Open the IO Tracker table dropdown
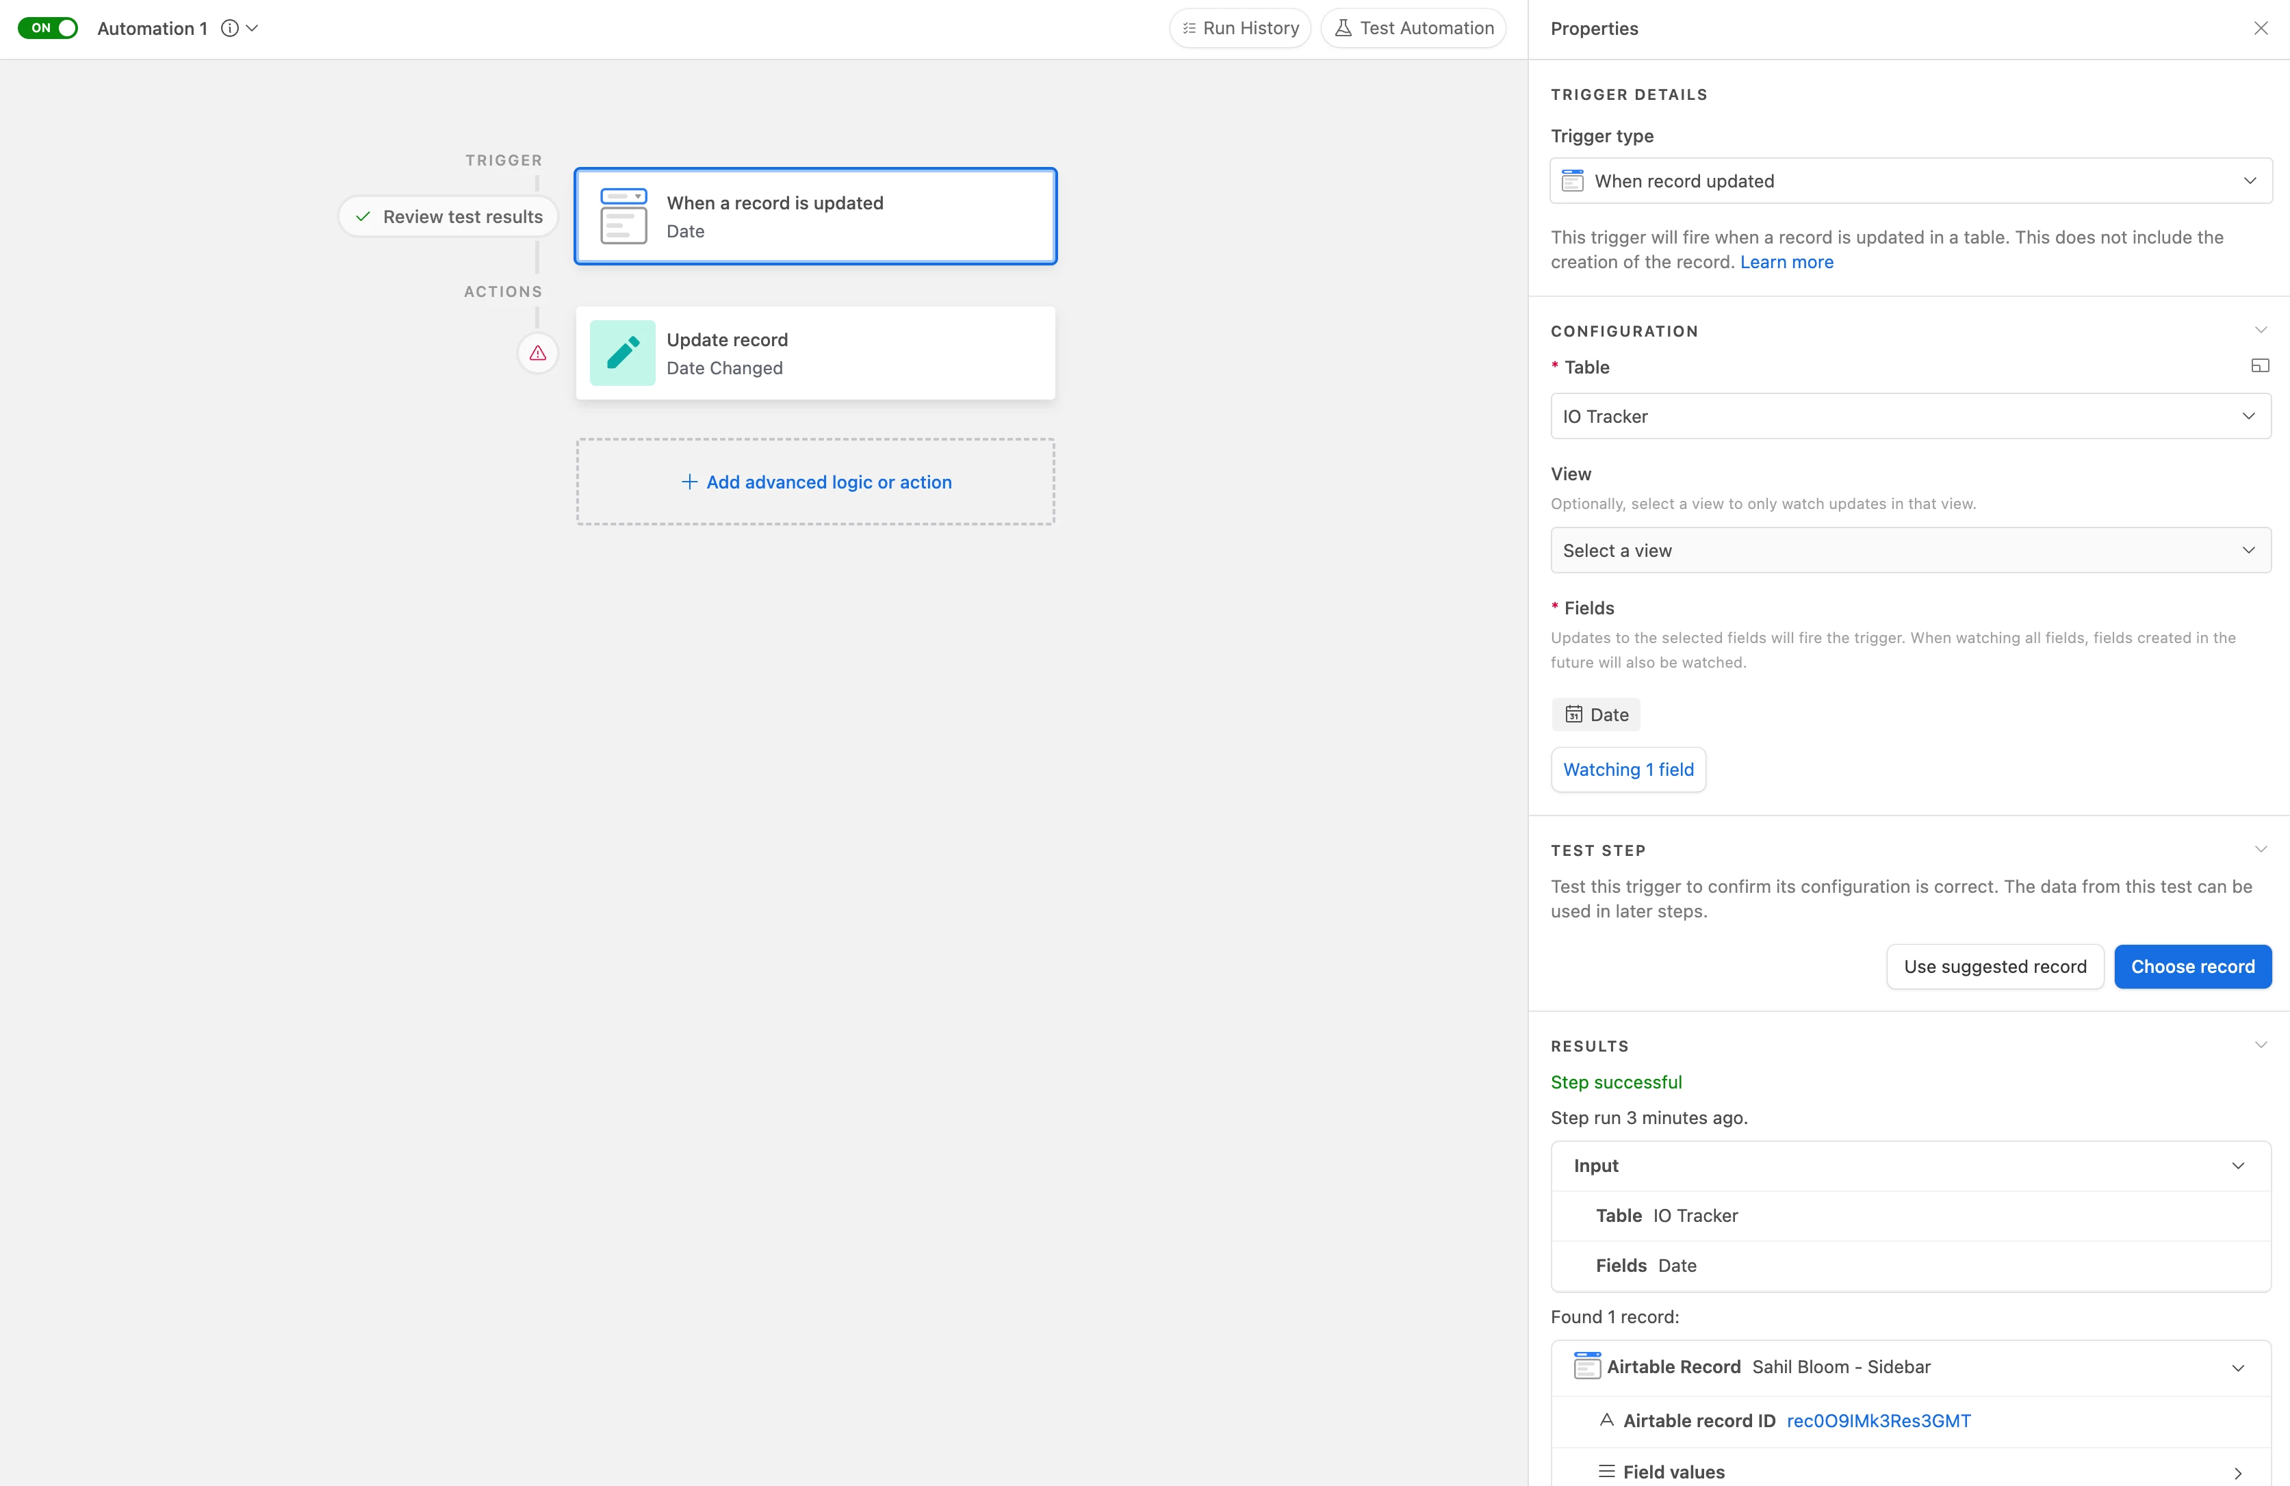Image resolution: width=2290 pixels, height=1486 pixels. pyautogui.click(x=1911, y=417)
